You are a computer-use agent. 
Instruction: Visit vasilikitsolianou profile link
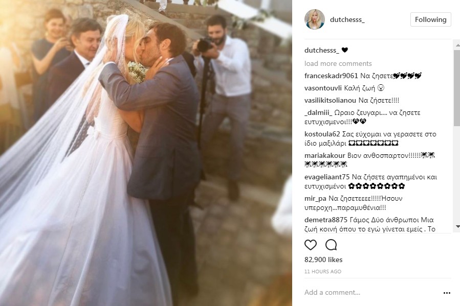[331, 101]
